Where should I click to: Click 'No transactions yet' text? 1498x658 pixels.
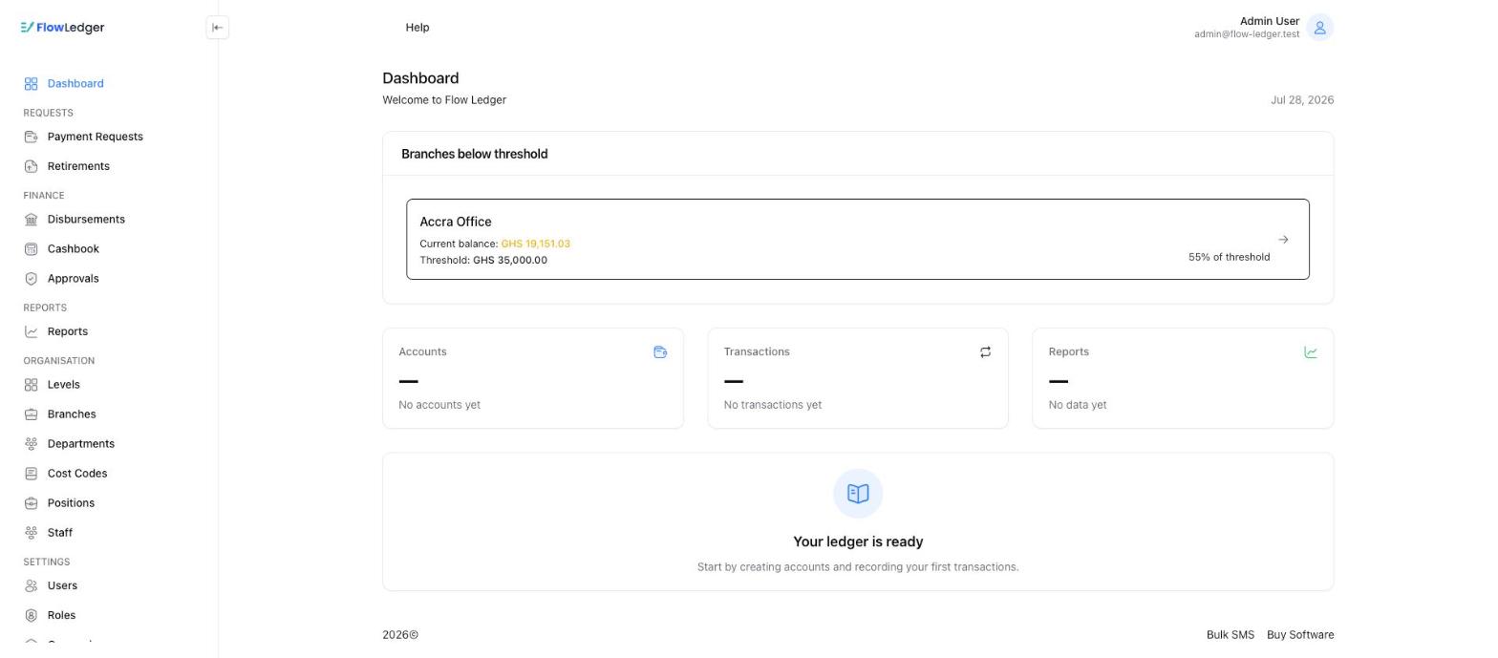point(773,405)
